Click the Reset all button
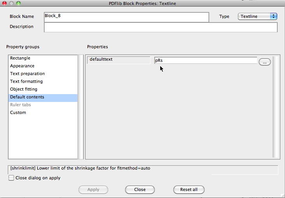The width and height of the screenshot is (285, 198). tap(189, 189)
